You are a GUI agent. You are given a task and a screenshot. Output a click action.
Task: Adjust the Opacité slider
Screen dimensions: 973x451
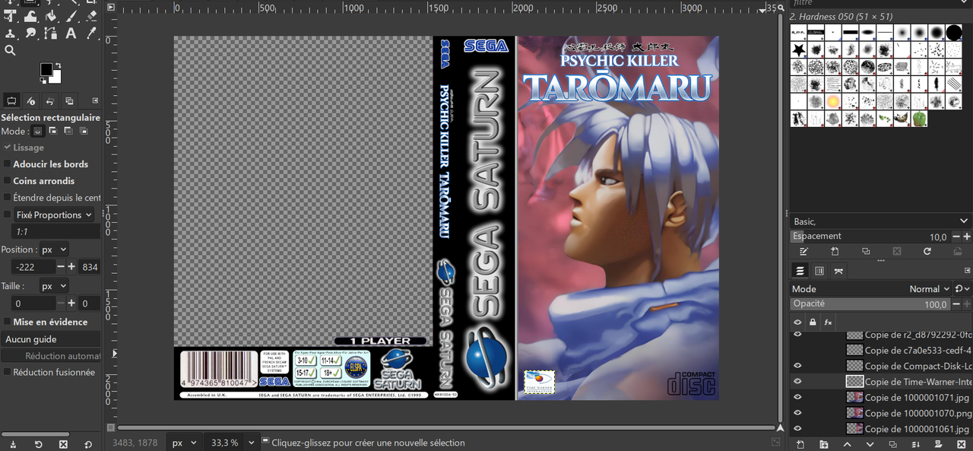(871, 304)
